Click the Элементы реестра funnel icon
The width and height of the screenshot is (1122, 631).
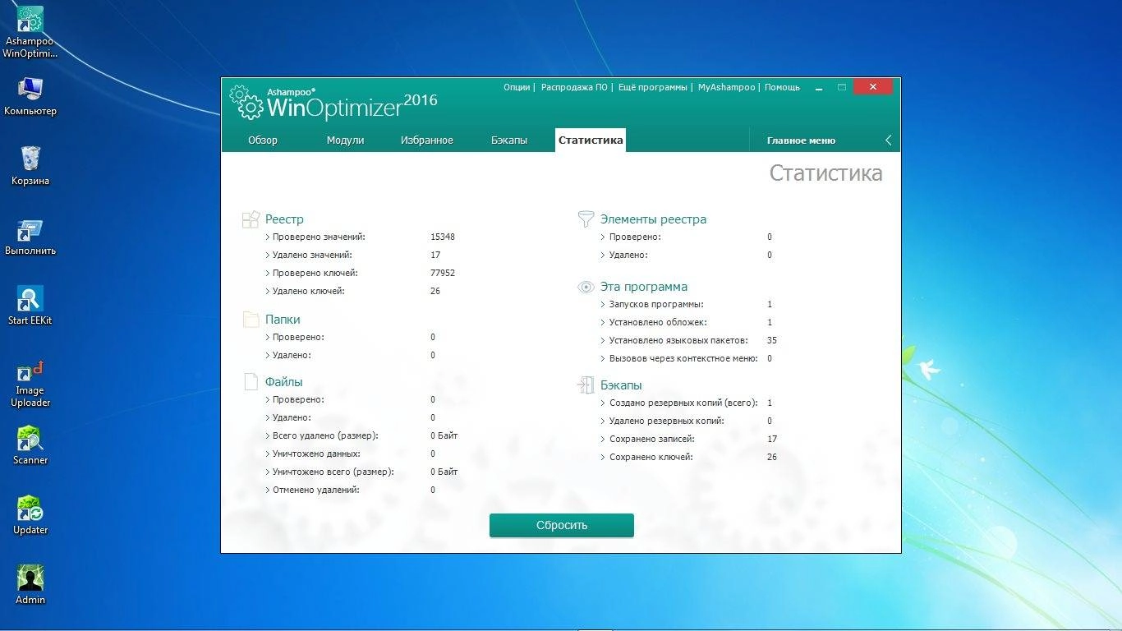(586, 219)
